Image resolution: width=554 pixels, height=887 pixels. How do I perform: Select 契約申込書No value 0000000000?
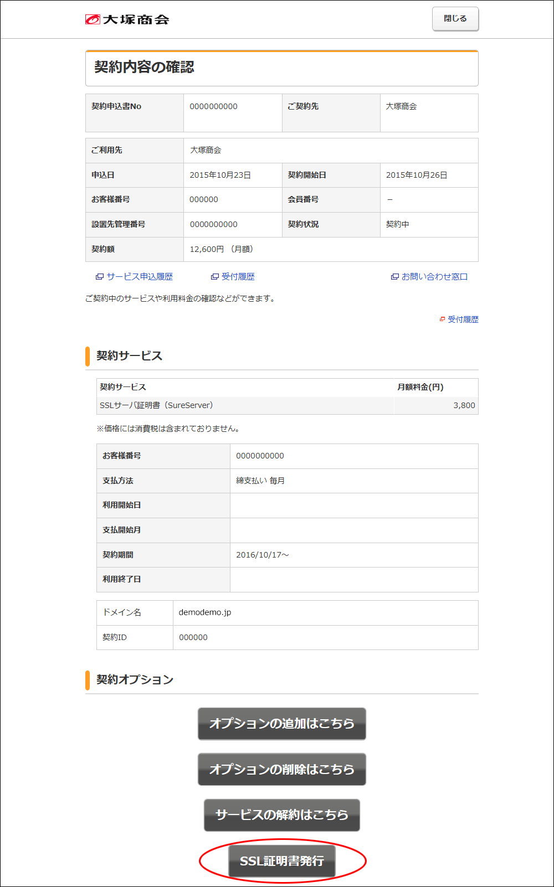tap(214, 106)
